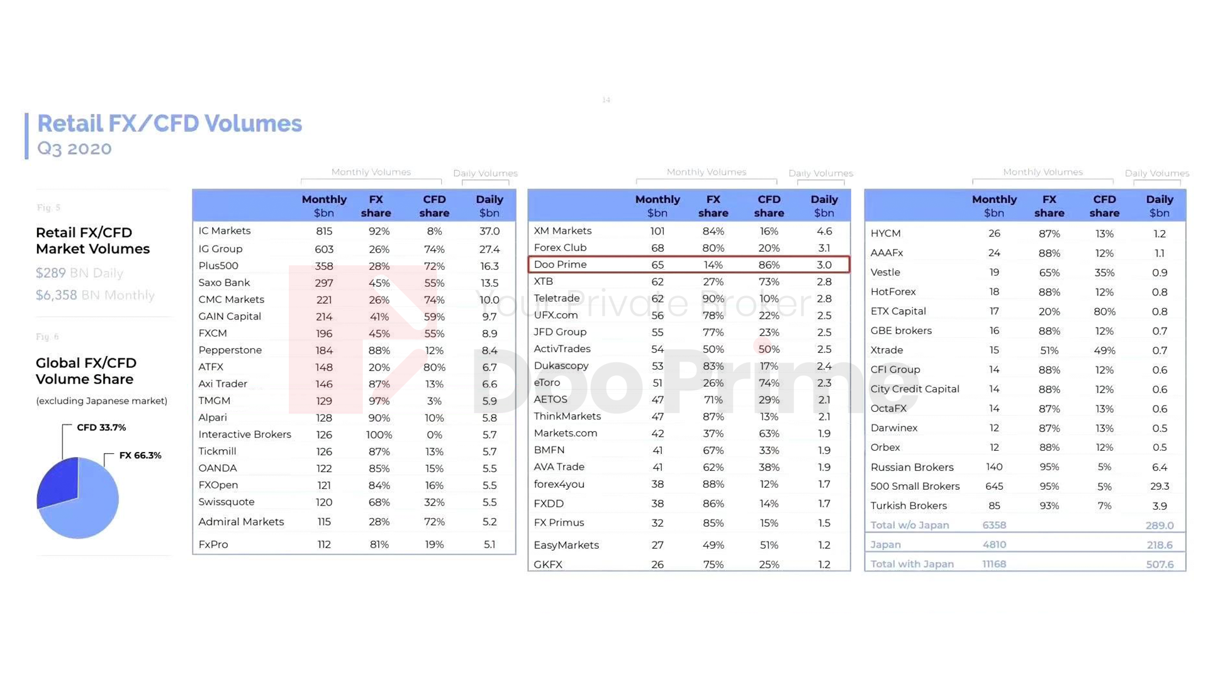Select the HYCM broker entry
The width and height of the screenshot is (1208, 679).
[885, 233]
